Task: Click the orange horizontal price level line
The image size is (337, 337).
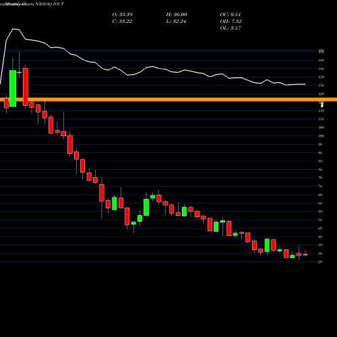Action: (168, 100)
